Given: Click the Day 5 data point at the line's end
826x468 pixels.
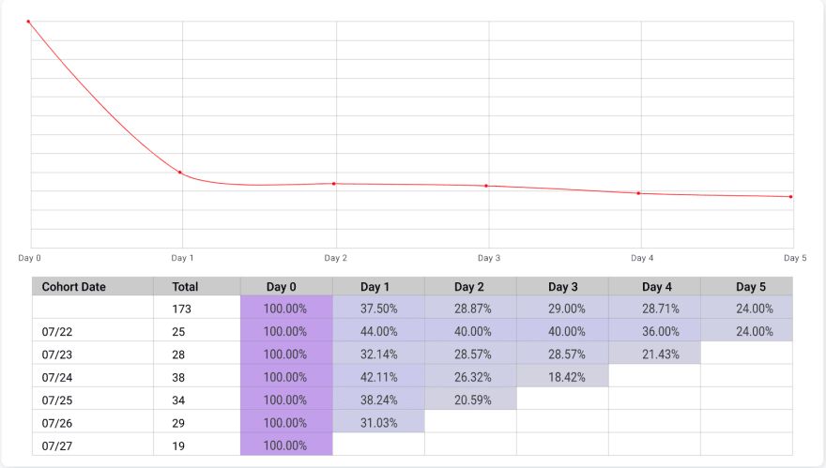Looking at the screenshot, I should point(791,197).
